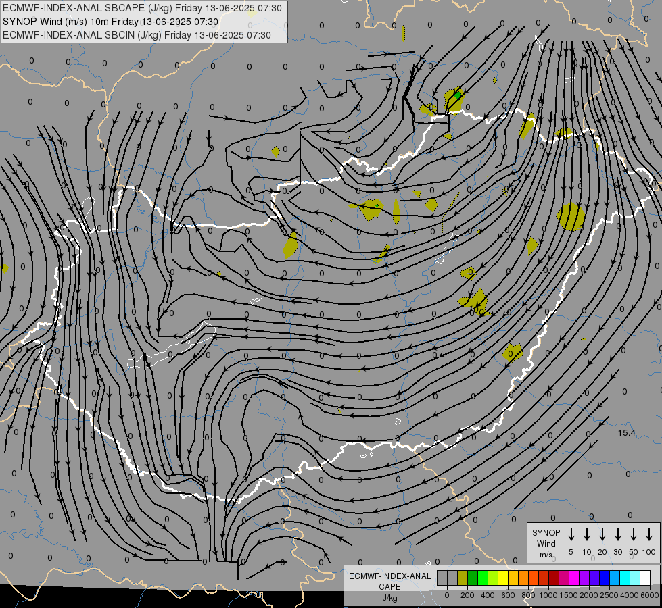Click the '30' speed label in the wind legend
Viewport: 662px width, 608px height.
(617, 552)
